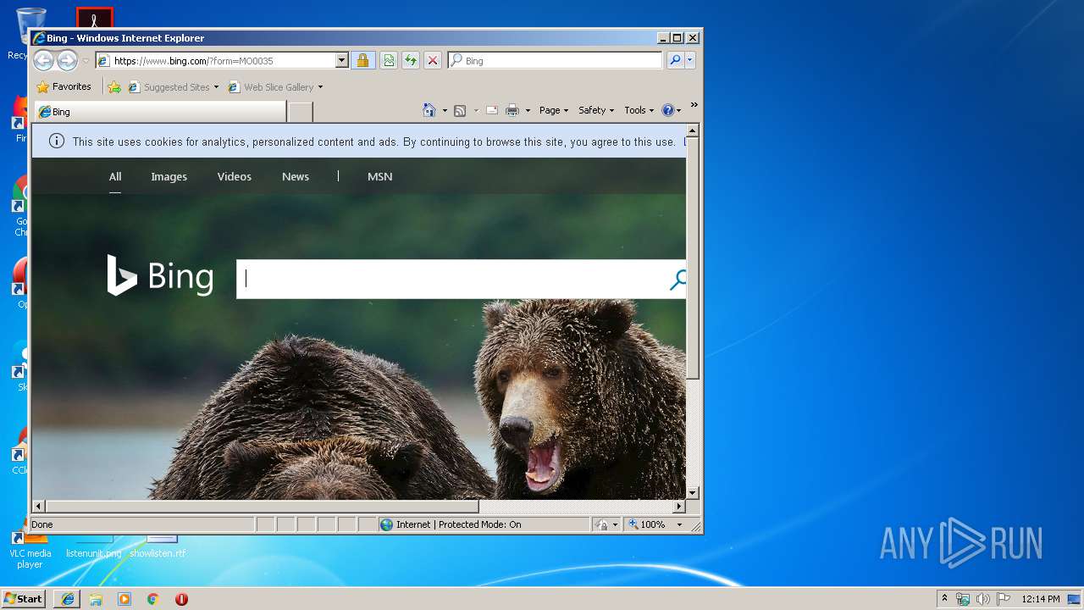Open Suggested Sites link
Image resolution: width=1084 pixels, height=610 pixels.
click(169, 87)
